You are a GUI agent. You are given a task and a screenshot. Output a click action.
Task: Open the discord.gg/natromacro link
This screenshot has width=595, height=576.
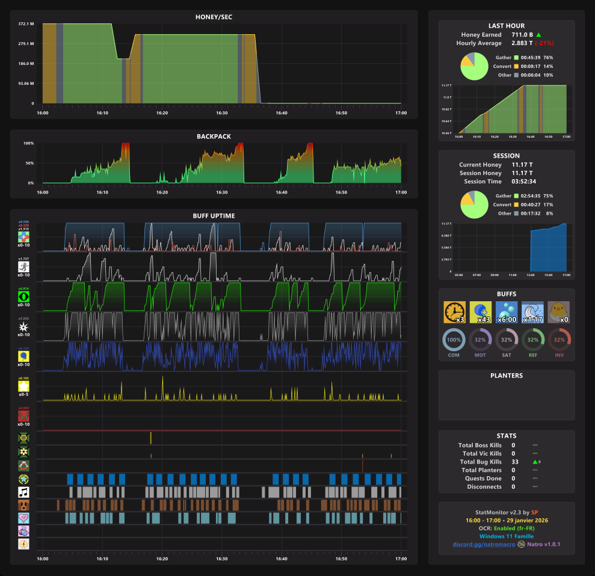(x=484, y=544)
